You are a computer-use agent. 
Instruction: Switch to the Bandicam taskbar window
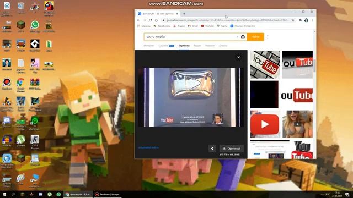click(x=108, y=194)
